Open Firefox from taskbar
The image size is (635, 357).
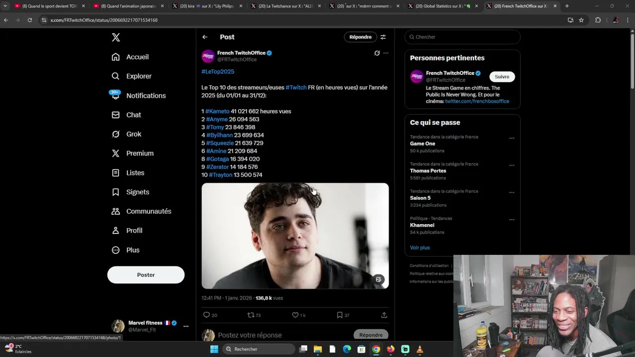(391, 350)
